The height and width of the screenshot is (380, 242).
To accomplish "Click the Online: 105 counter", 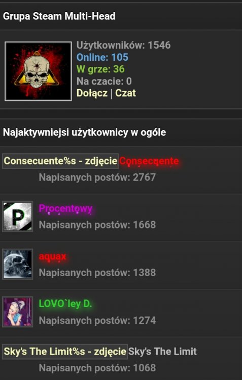I will click(x=102, y=57).
